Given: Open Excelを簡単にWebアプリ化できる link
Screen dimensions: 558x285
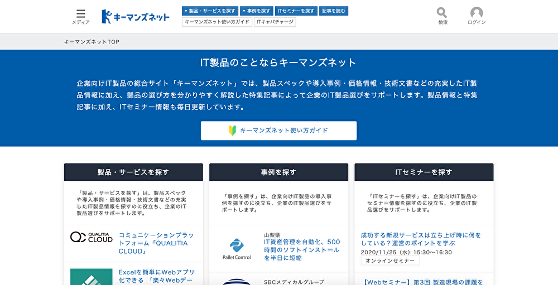Looking at the screenshot, I should pos(157,276).
